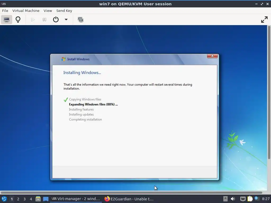Shut down the virtual machine power icon
This screenshot has height=203, width=271.
click(56, 20)
